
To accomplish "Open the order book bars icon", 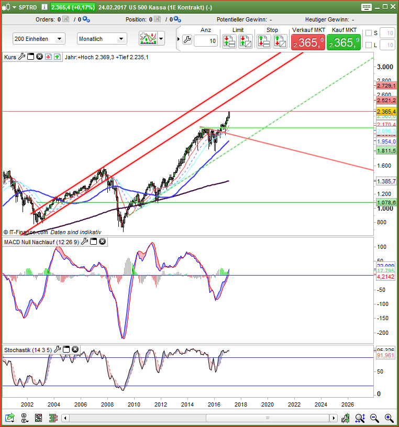I will coord(53,418).
